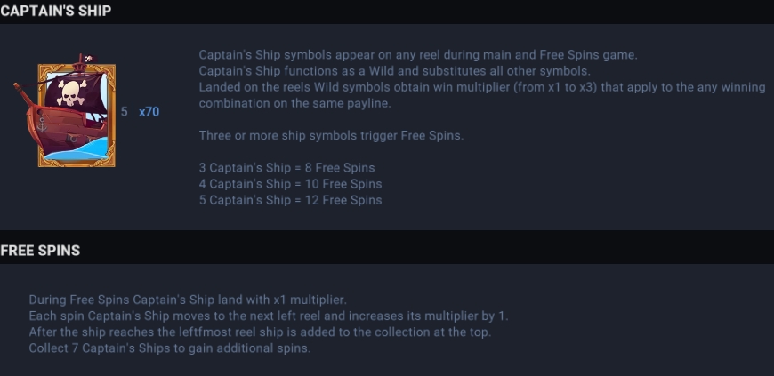774x376 pixels.
Task: Click 'During Free Spins Captain's Ship land' line
Action: 188,300
